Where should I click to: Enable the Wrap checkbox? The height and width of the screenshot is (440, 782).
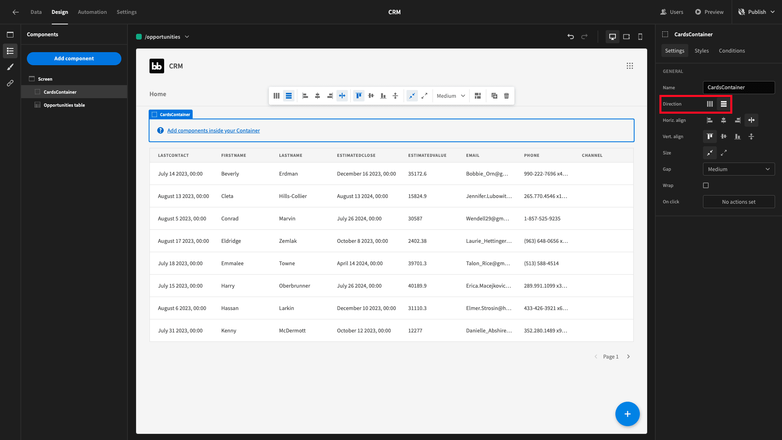point(706,185)
